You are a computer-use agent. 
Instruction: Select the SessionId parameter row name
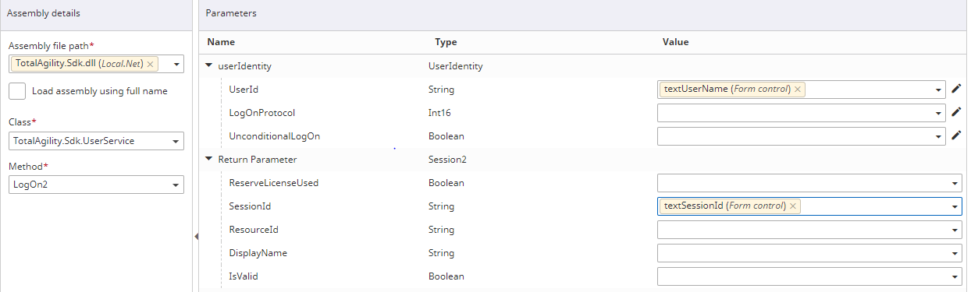click(250, 206)
